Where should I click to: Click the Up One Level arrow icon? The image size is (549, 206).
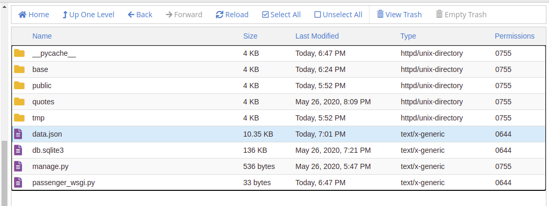[x=65, y=15]
